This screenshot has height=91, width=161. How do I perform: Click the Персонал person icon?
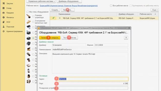[4, 27]
